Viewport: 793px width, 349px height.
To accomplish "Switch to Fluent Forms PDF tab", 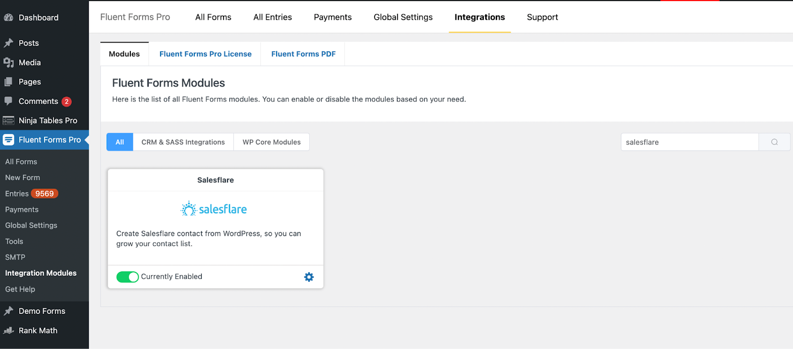I will pos(303,54).
